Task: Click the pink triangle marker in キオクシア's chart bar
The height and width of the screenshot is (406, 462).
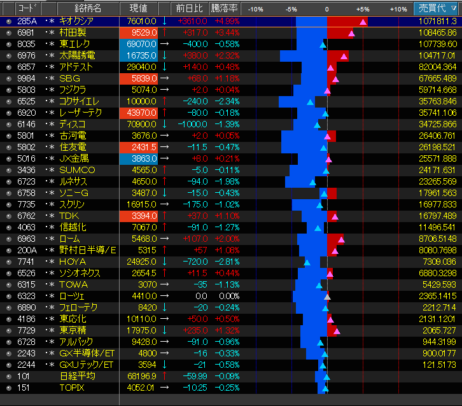Action: coord(363,22)
